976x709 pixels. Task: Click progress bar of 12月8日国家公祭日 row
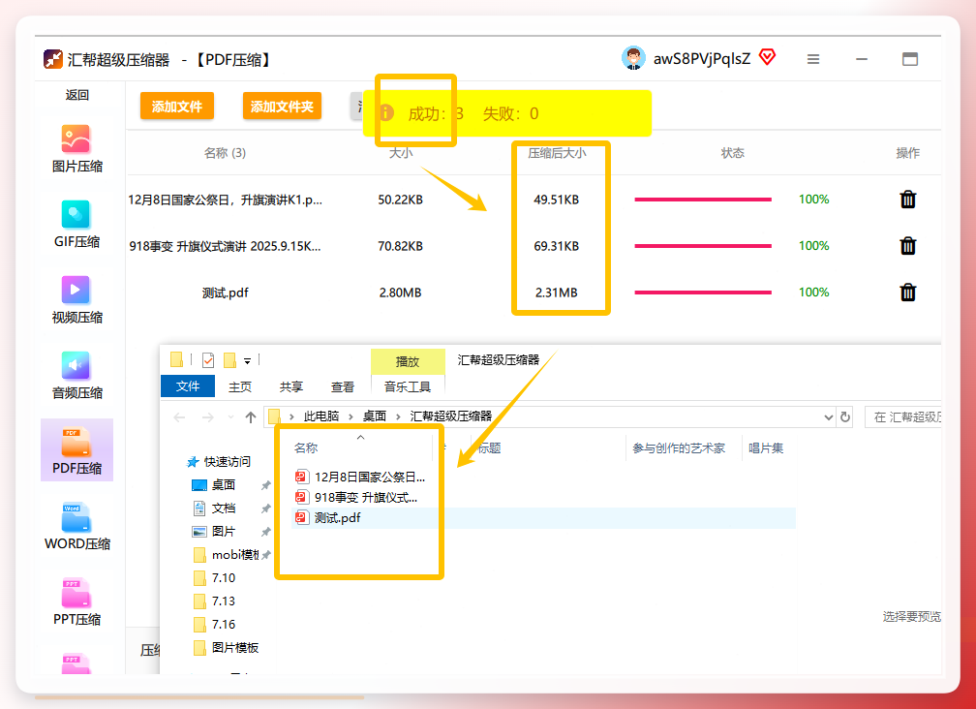point(703,200)
